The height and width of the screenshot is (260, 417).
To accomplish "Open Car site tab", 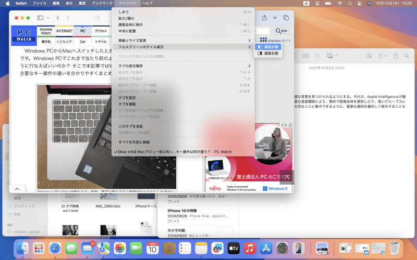I will click(83, 42).
